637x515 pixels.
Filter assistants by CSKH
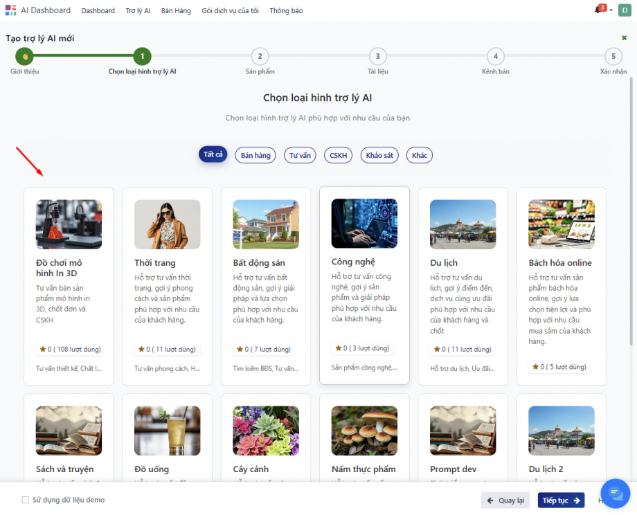click(338, 156)
